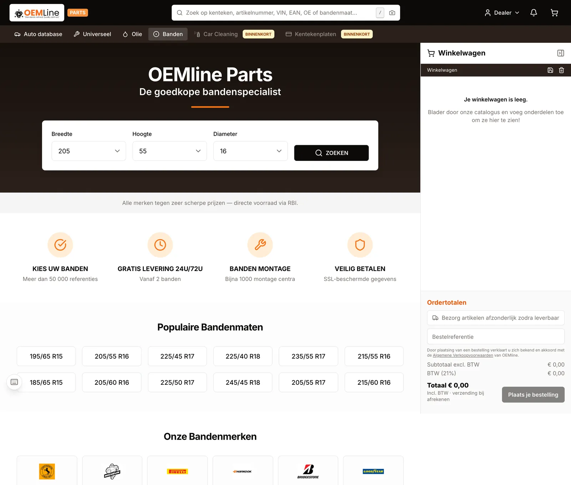
Task: Select the Pirelli brand logo
Action: click(177, 471)
